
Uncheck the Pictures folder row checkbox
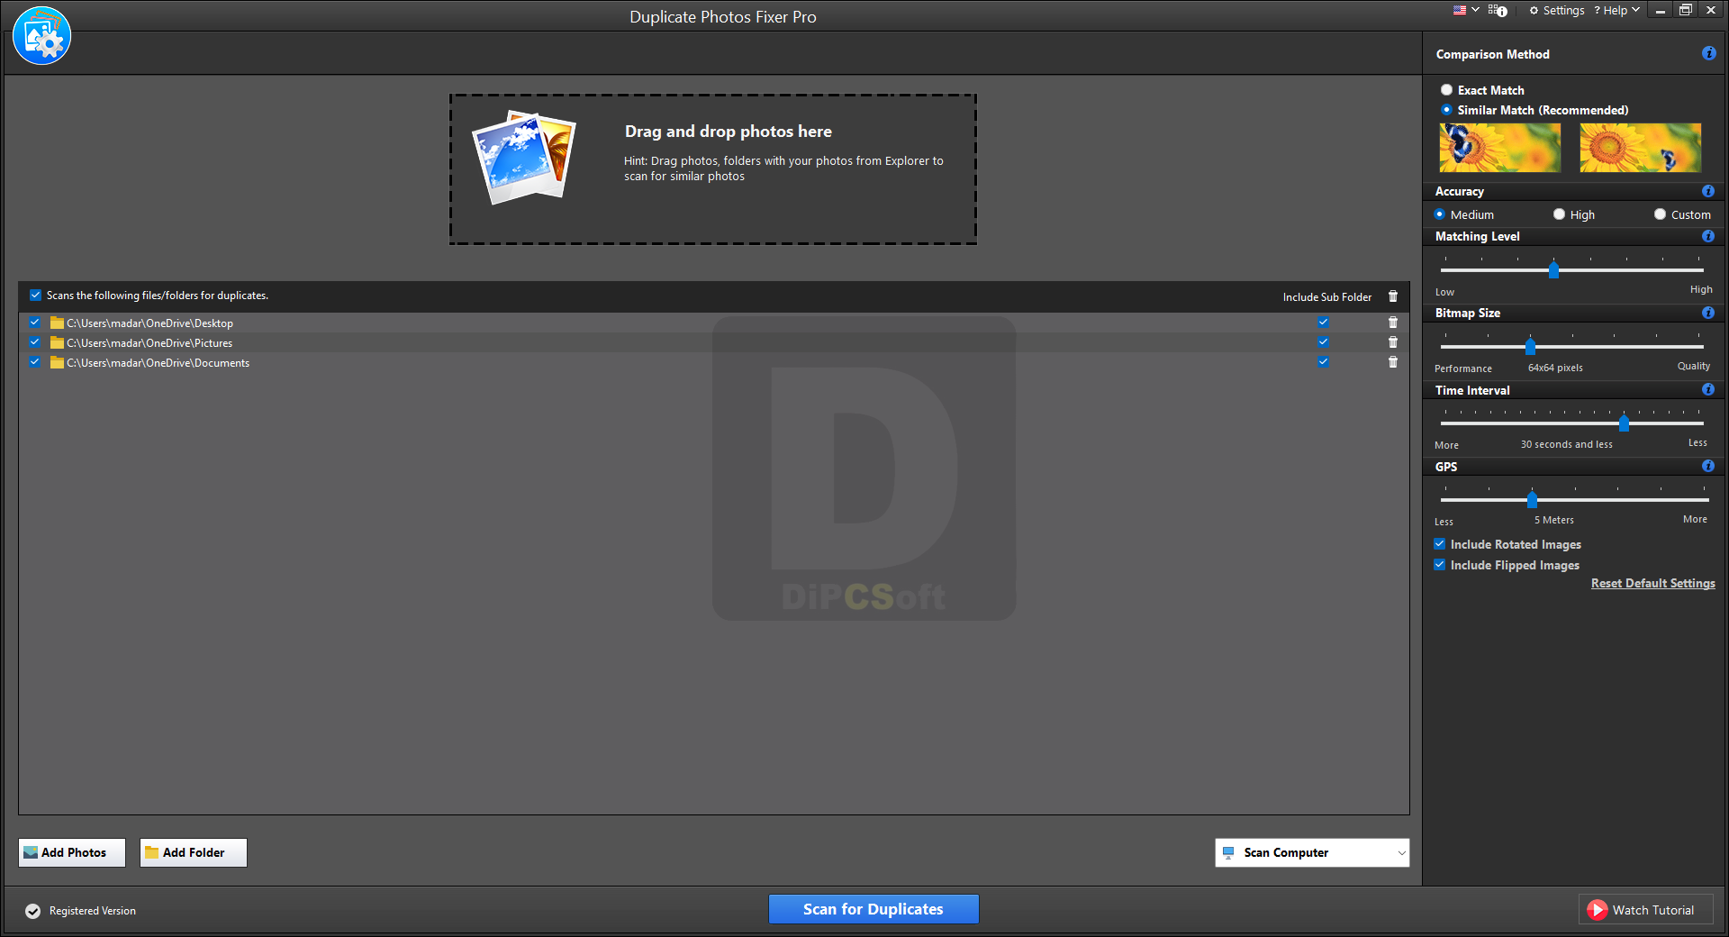pos(34,342)
